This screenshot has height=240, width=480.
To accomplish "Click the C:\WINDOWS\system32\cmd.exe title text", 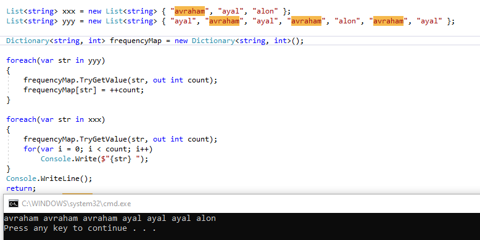I will 77,204.
